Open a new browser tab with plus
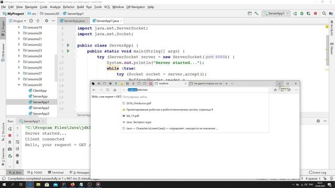 (227, 84)
